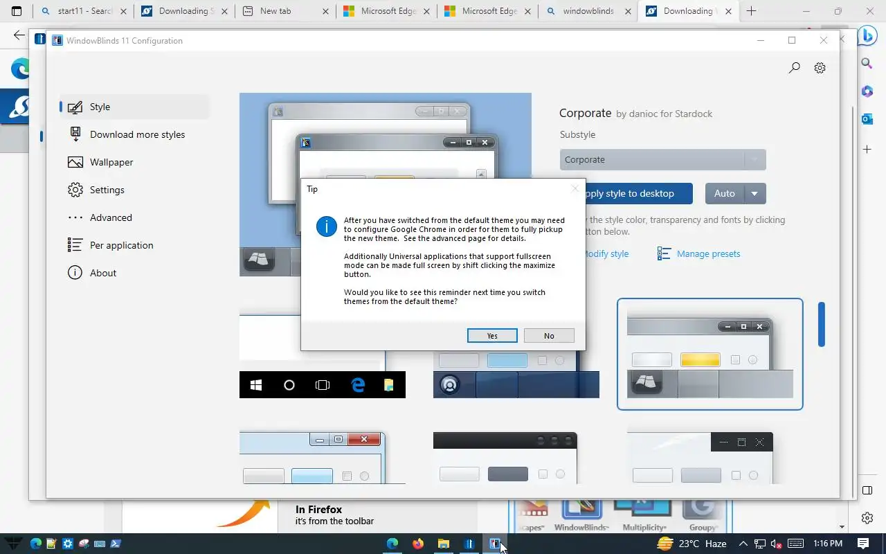Click the Edge sidebar search icon

coord(867,64)
